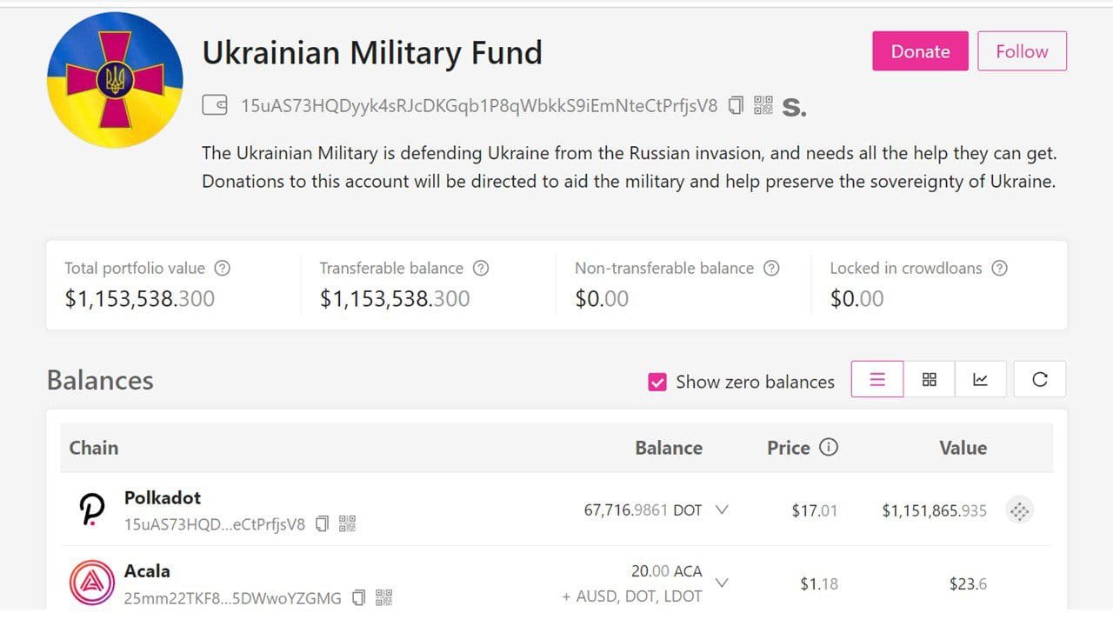Copy the Acala account address
1113x626 pixels.
[359, 598]
